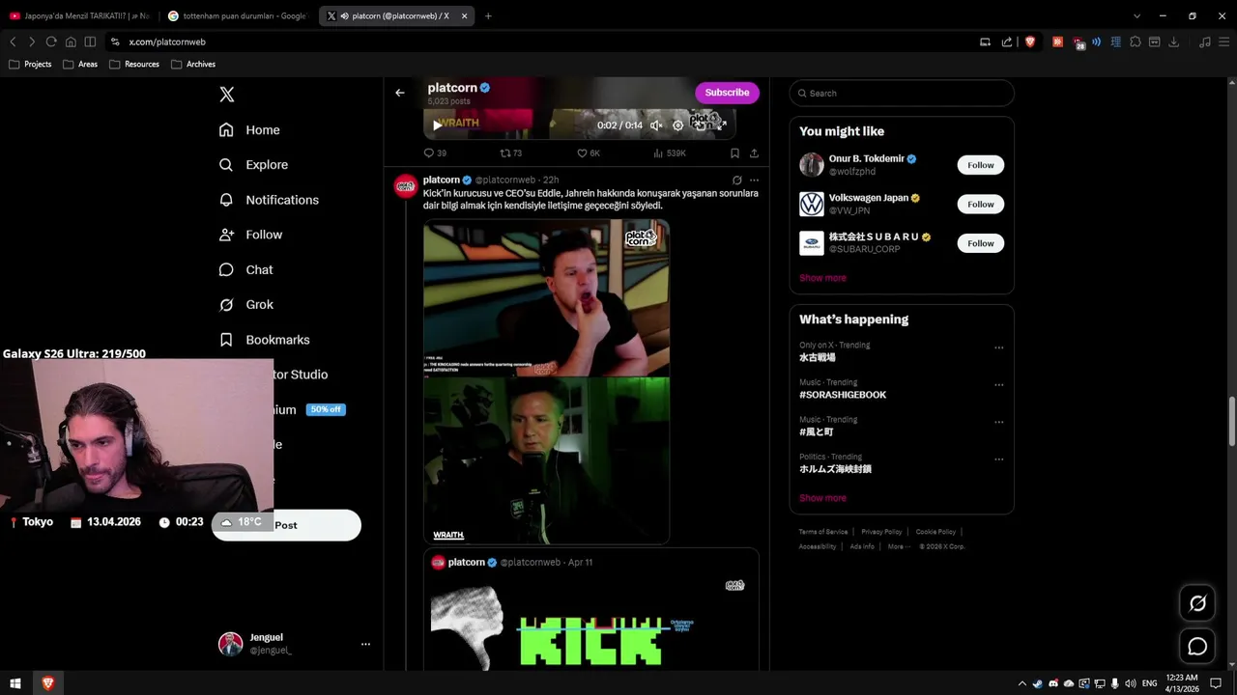Open a new browser tab
Image resolution: width=1237 pixels, height=695 pixels.
click(x=488, y=15)
